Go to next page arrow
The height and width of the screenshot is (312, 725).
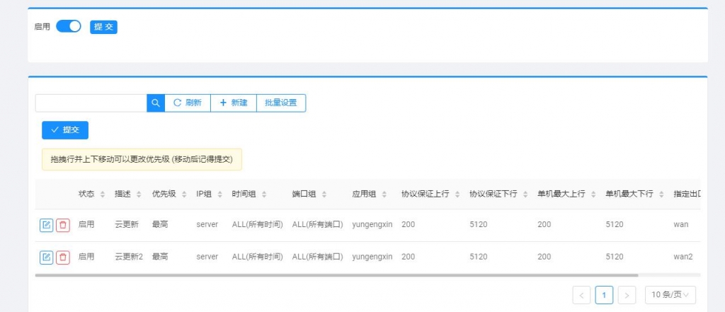(627, 294)
